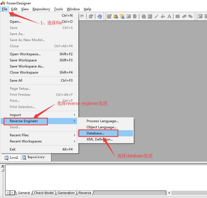Choose Open... from the File menu
Image resolution: width=207 pixels, height=198 pixels.
[40, 22]
